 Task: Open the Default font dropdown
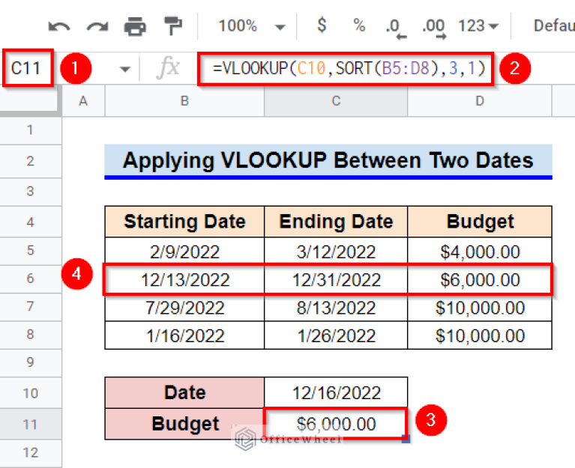pyautogui.click(x=554, y=25)
